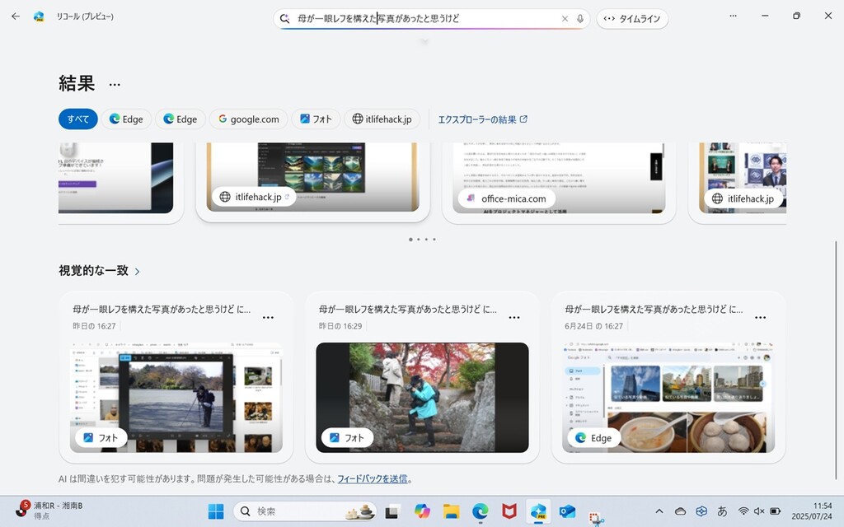Open File Explorer from the taskbar
The height and width of the screenshot is (527, 844).
point(451,511)
